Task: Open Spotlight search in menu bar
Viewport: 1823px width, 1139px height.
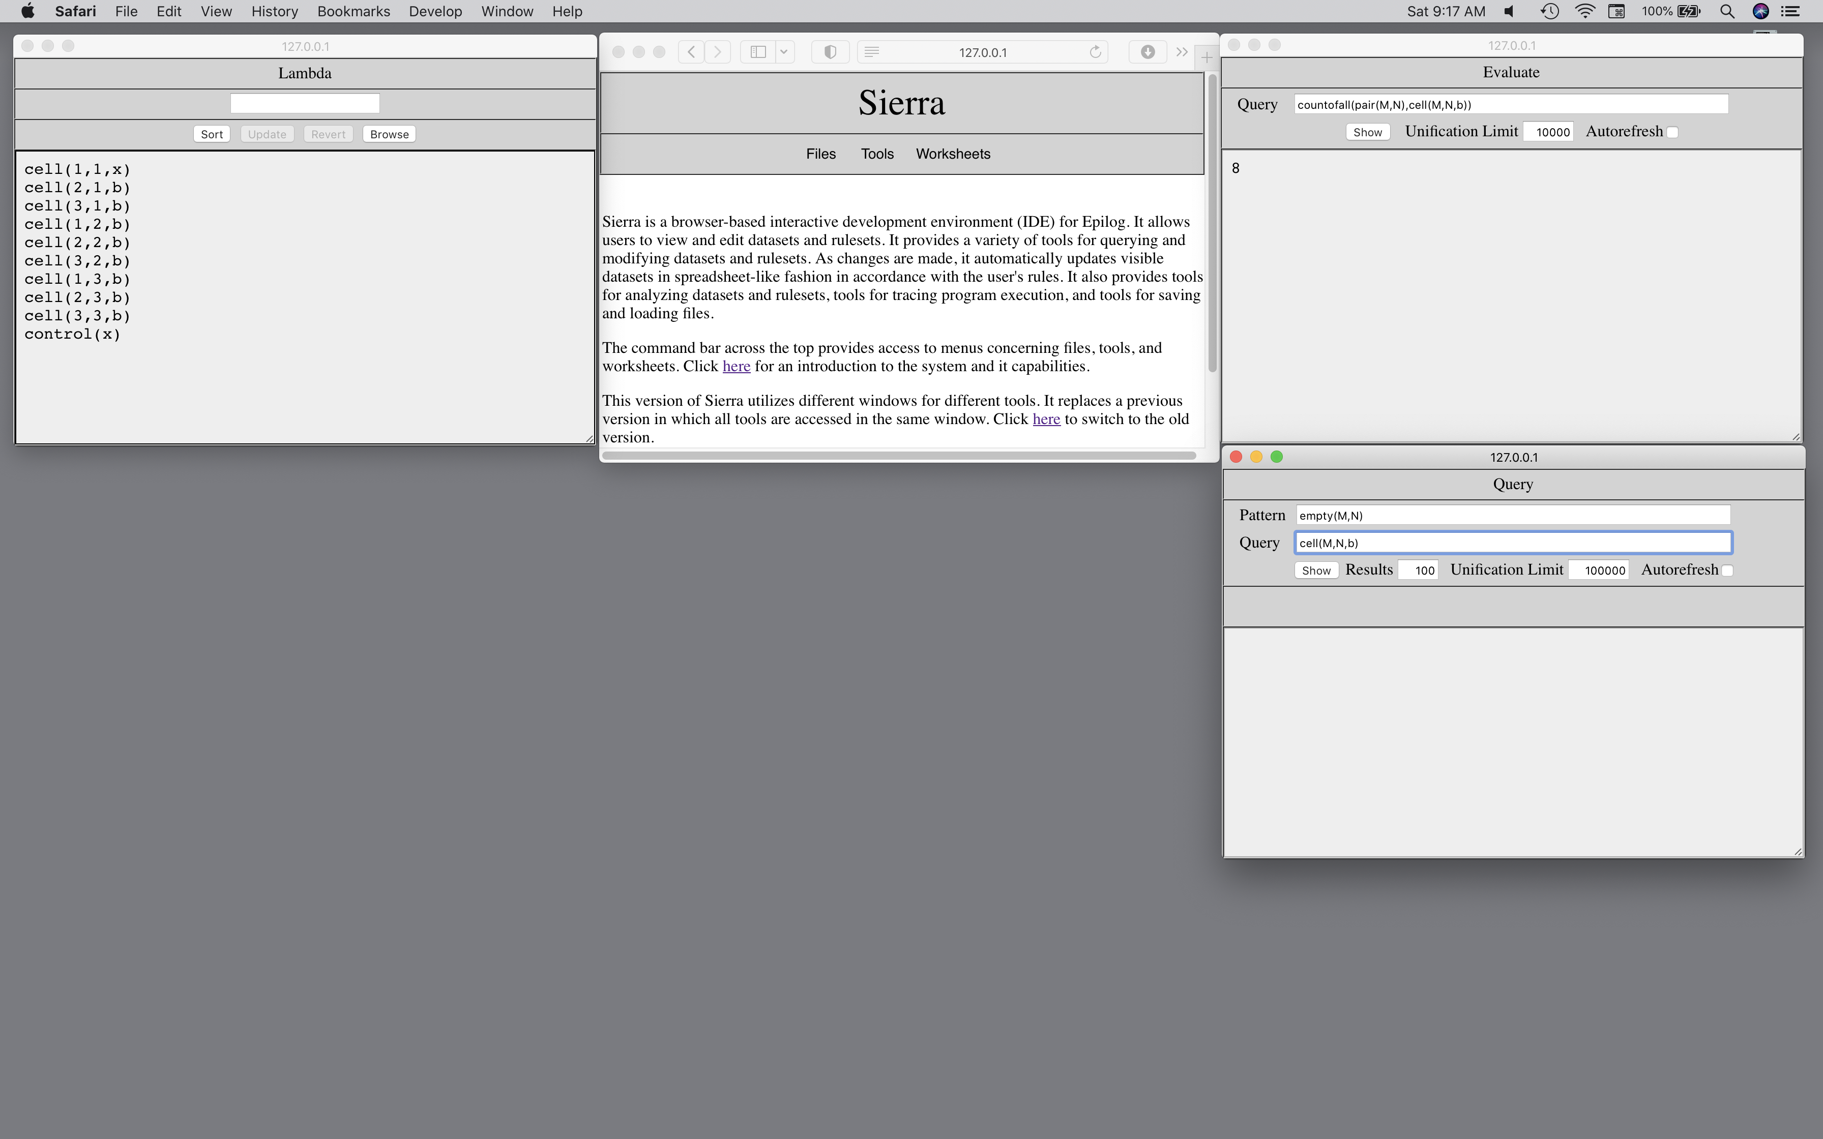Action: (x=1726, y=11)
